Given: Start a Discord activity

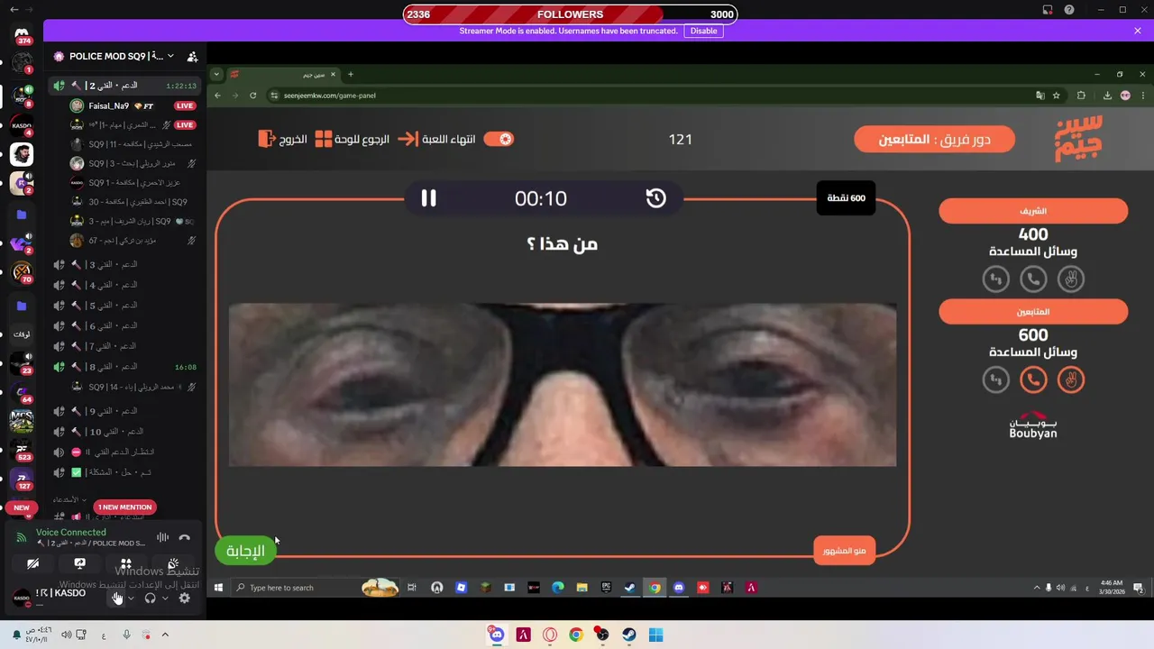Looking at the screenshot, I should (x=126, y=564).
